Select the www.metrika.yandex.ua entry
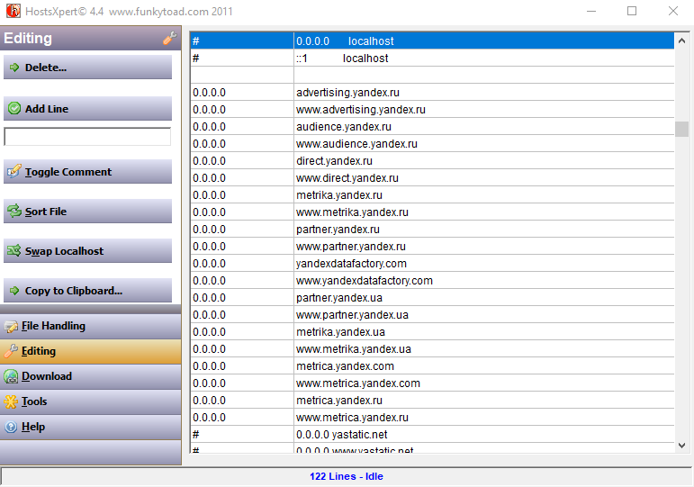The height and width of the screenshot is (487, 694). [x=432, y=349]
